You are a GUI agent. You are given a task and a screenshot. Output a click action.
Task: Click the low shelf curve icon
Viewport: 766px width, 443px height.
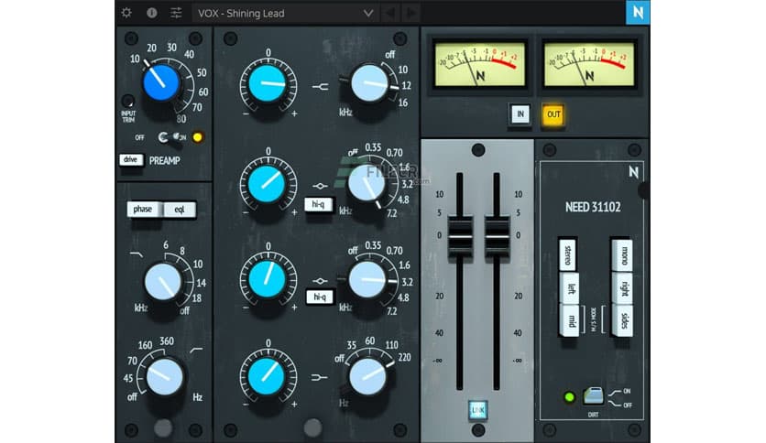pos(319,377)
